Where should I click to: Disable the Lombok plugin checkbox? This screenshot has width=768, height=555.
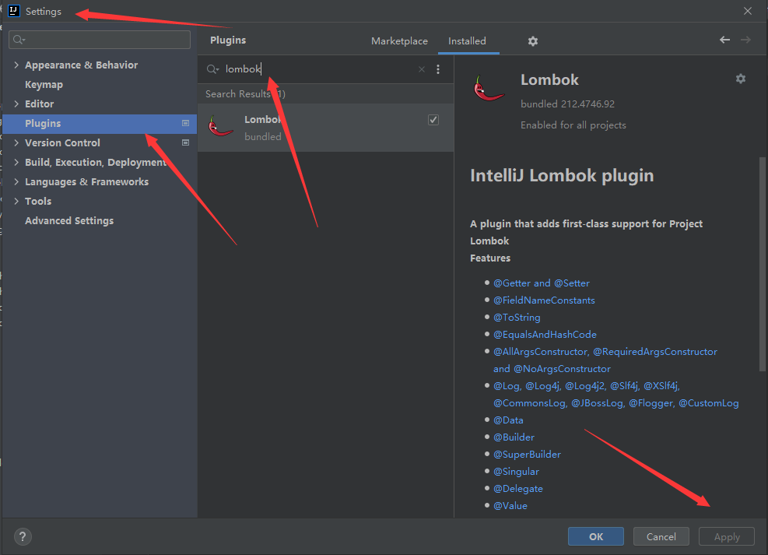433,120
